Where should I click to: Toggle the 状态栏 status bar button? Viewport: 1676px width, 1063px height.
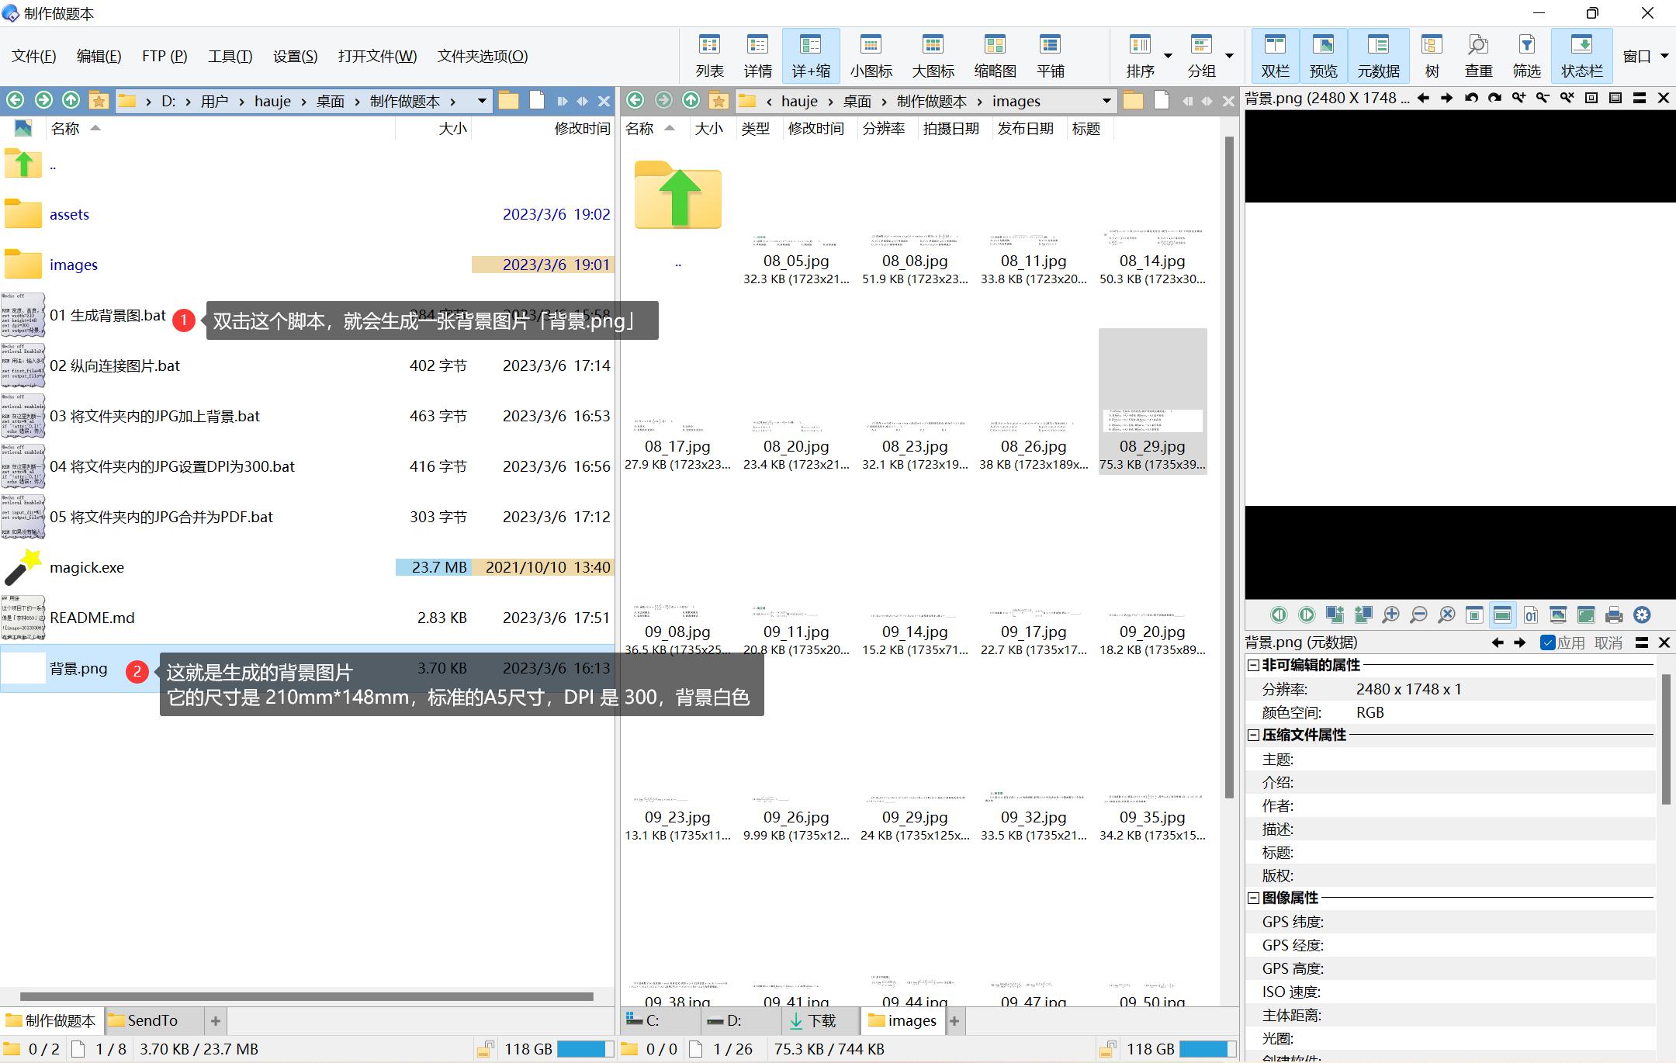click(x=1581, y=56)
